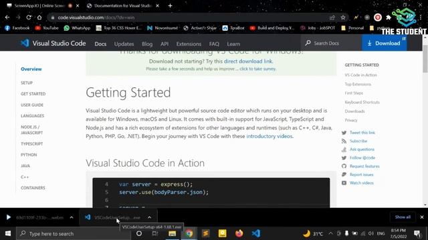
Task: Open the introductory videos link
Action: [269, 136]
